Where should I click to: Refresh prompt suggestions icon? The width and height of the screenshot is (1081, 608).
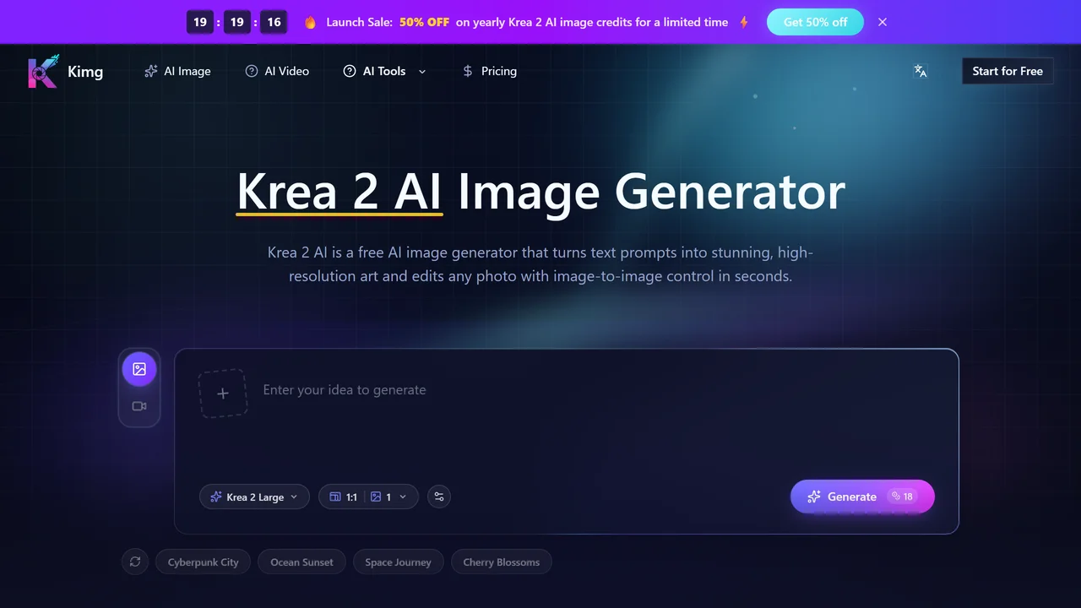135,562
